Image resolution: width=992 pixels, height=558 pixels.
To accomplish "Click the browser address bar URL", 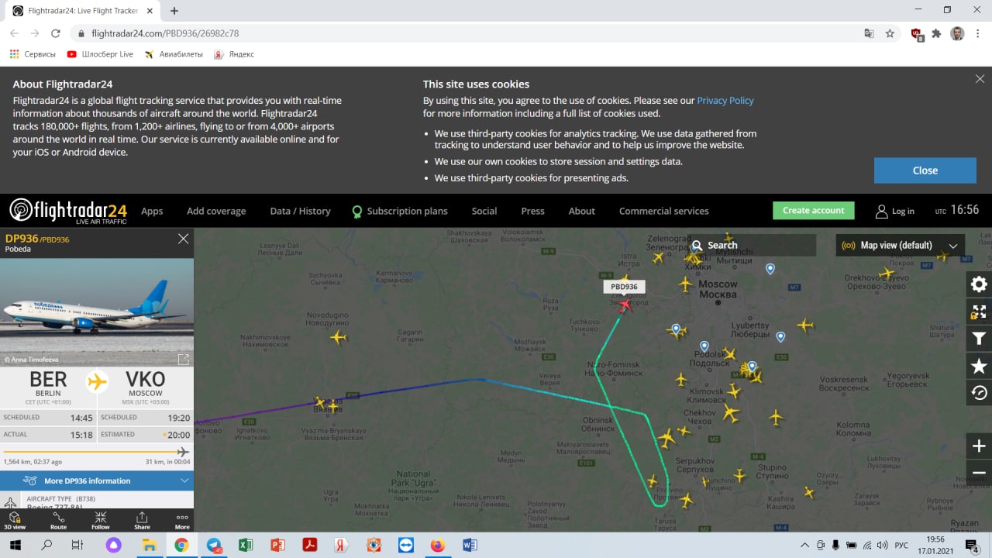I will coord(165,33).
